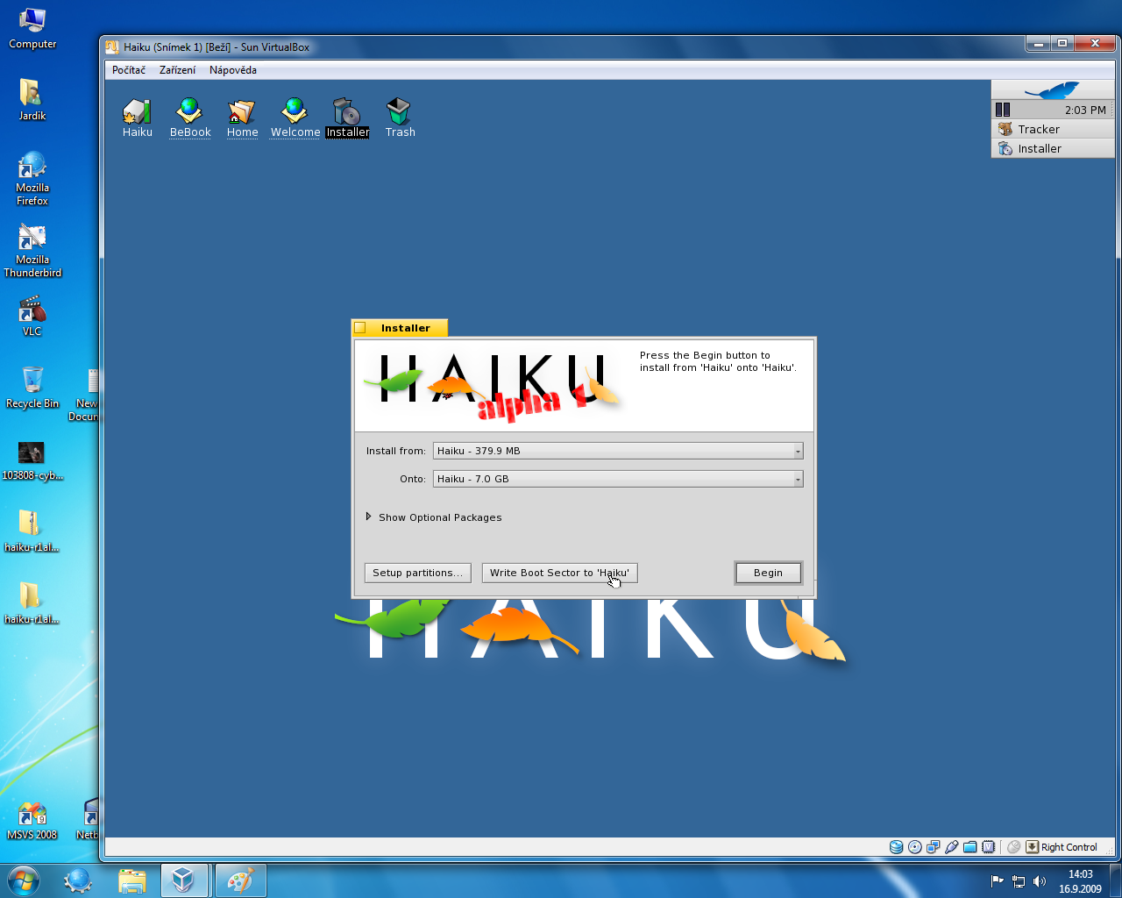
Task: Open the Jardik folder on desktop
Action: pos(32,99)
